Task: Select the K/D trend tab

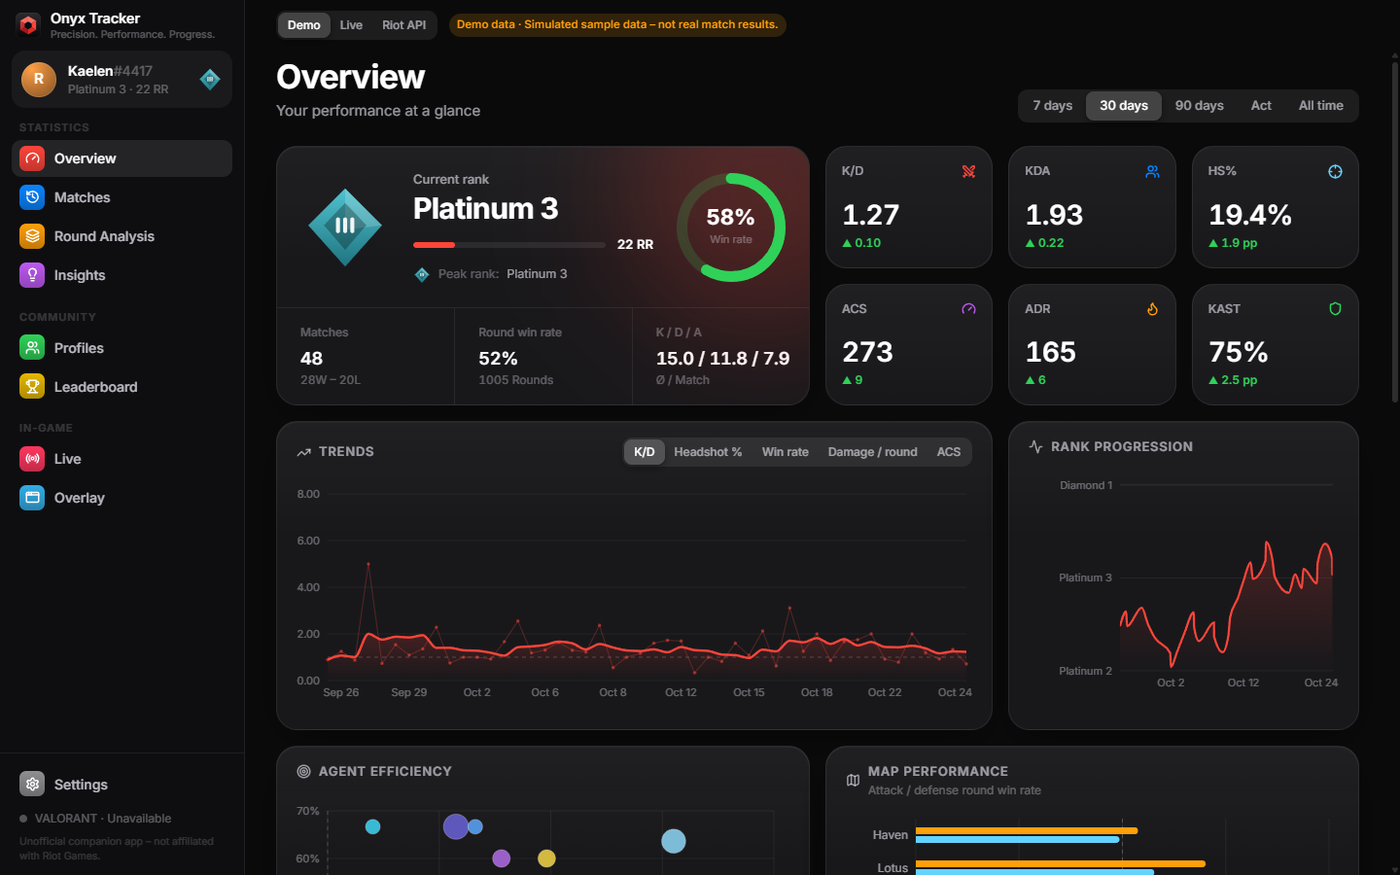Action: coord(644,452)
